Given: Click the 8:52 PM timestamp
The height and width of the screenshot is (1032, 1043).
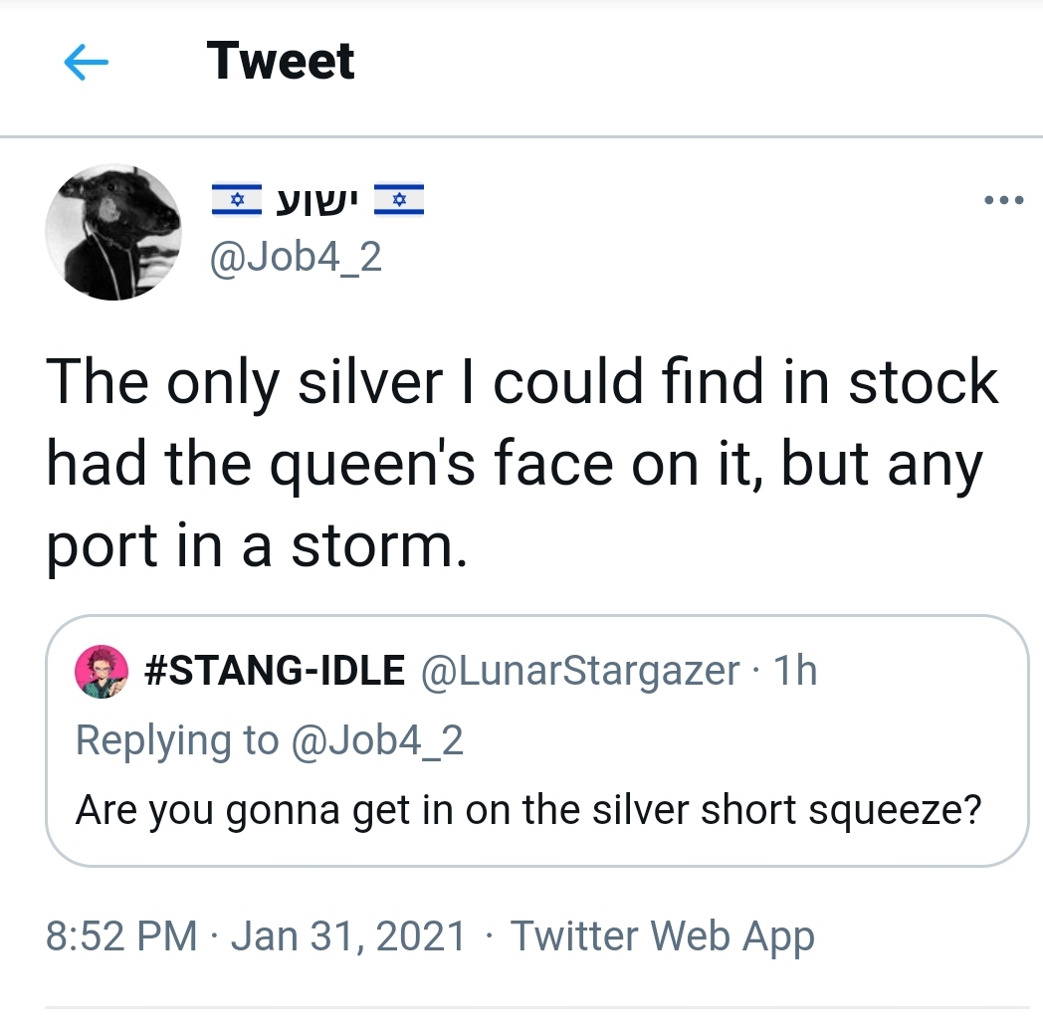Looking at the screenshot, I should point(121,936).
